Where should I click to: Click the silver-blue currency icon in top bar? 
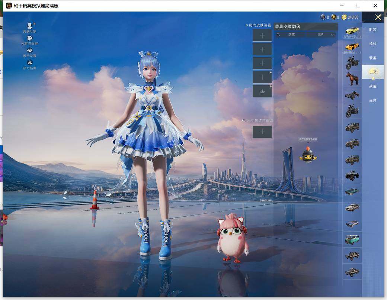(323, 17)
